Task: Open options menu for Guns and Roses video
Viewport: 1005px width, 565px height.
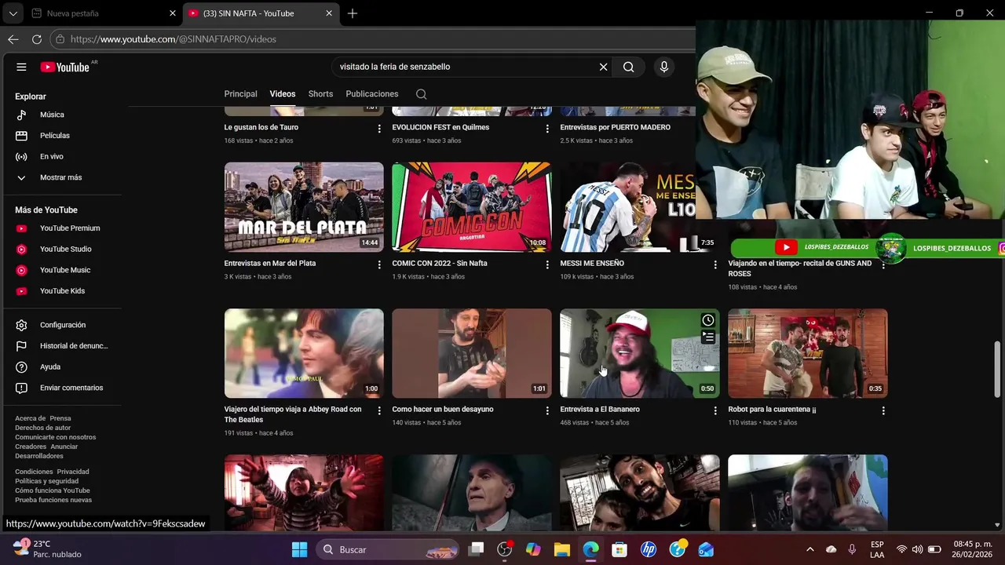Action: (883, 264)
